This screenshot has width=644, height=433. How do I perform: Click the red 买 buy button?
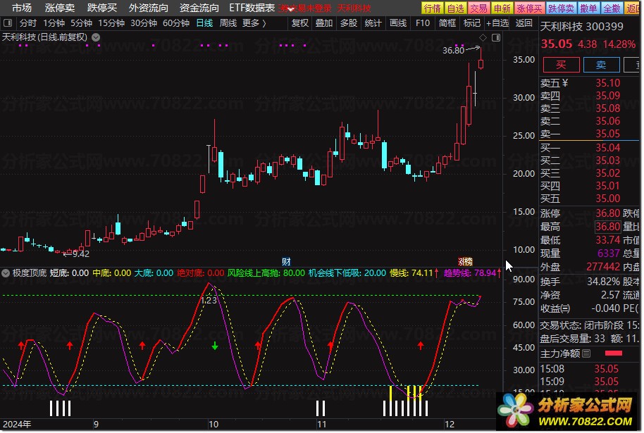(x=561, y=65)
